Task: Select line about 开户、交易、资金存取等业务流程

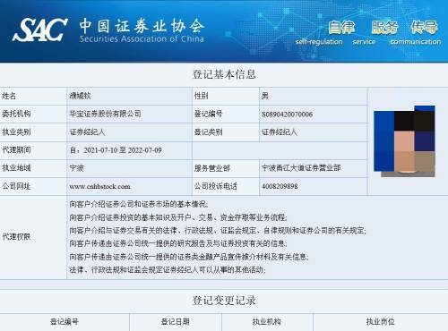Action: (x=178, y=217)
